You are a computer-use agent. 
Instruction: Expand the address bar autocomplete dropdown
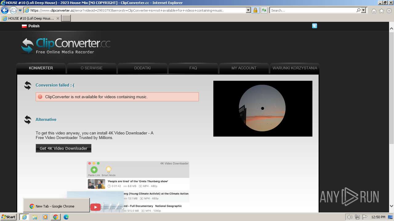pos(248,10)
